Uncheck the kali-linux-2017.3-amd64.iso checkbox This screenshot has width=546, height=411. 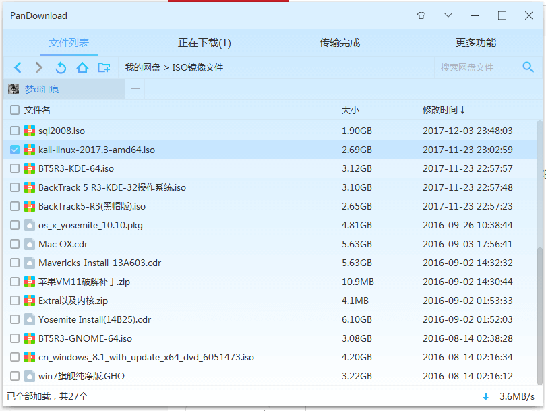coord(15,150)
